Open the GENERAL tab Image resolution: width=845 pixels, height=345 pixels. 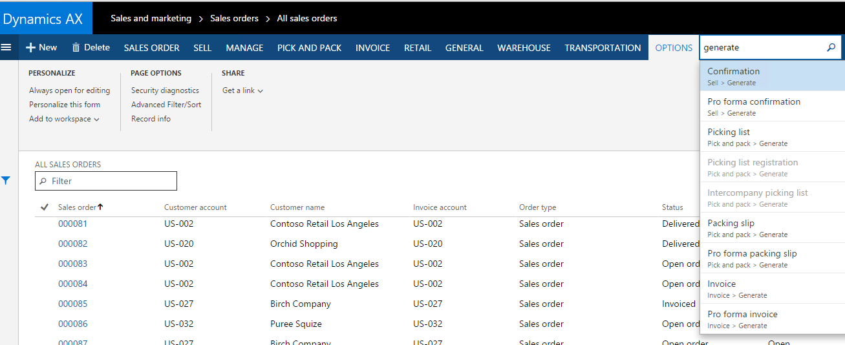[x=464, y=48]
